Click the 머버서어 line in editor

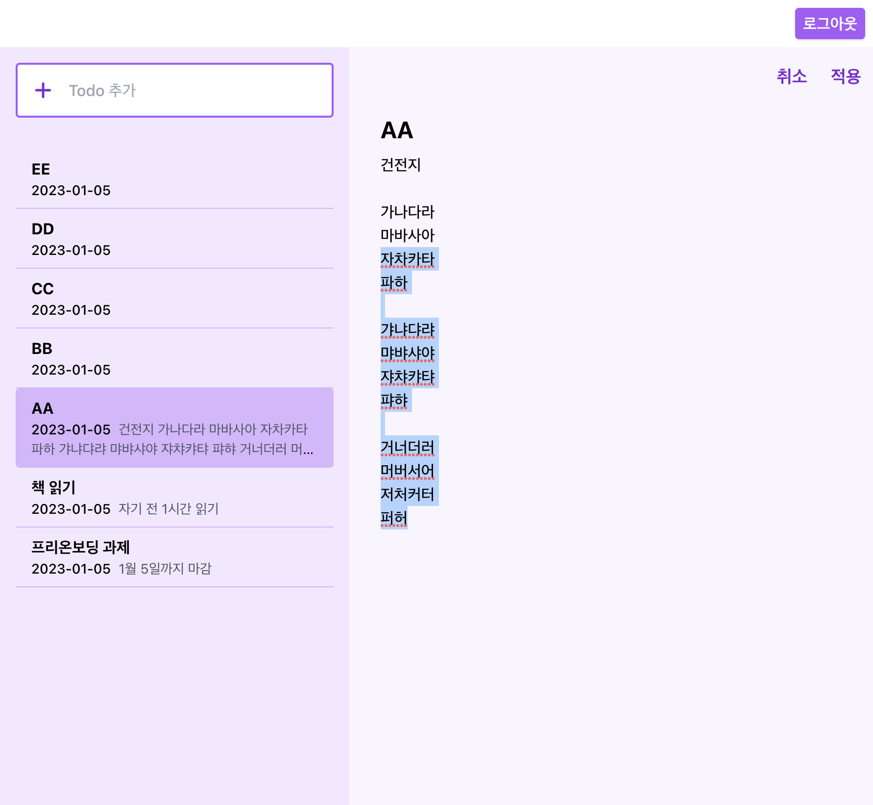(x=408, y=471)
